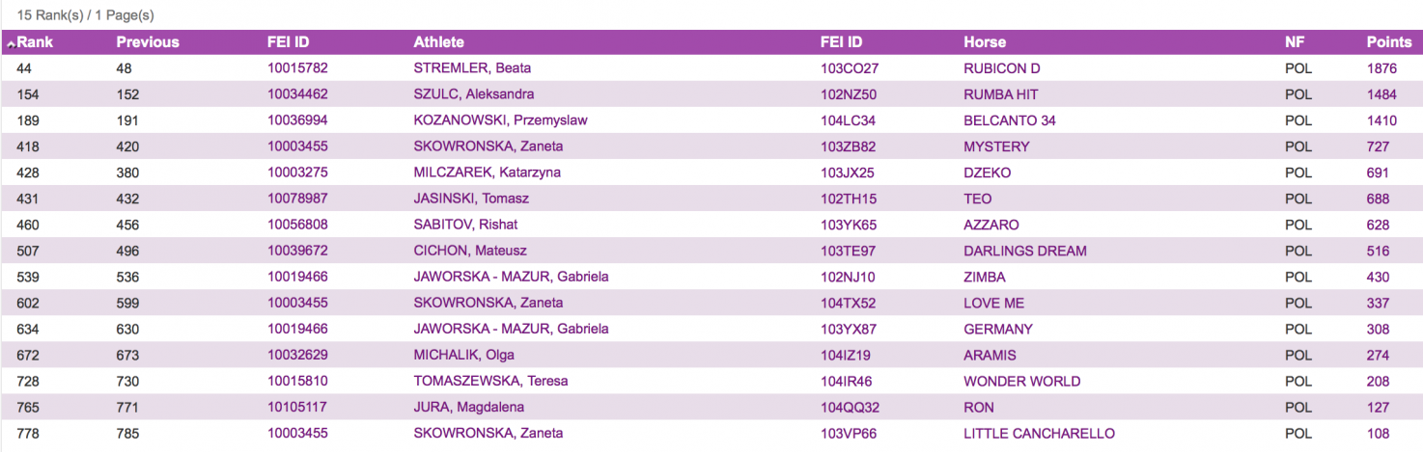The height and width of the screenshot is (452, 1423).
Task: Click the sort arrow beside Rank
Action: (x=11, y=43)
